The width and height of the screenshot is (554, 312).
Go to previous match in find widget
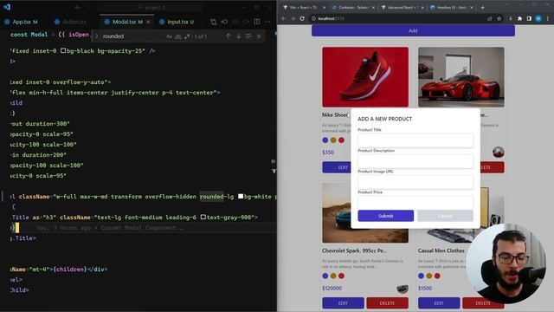tap(229, 36)
